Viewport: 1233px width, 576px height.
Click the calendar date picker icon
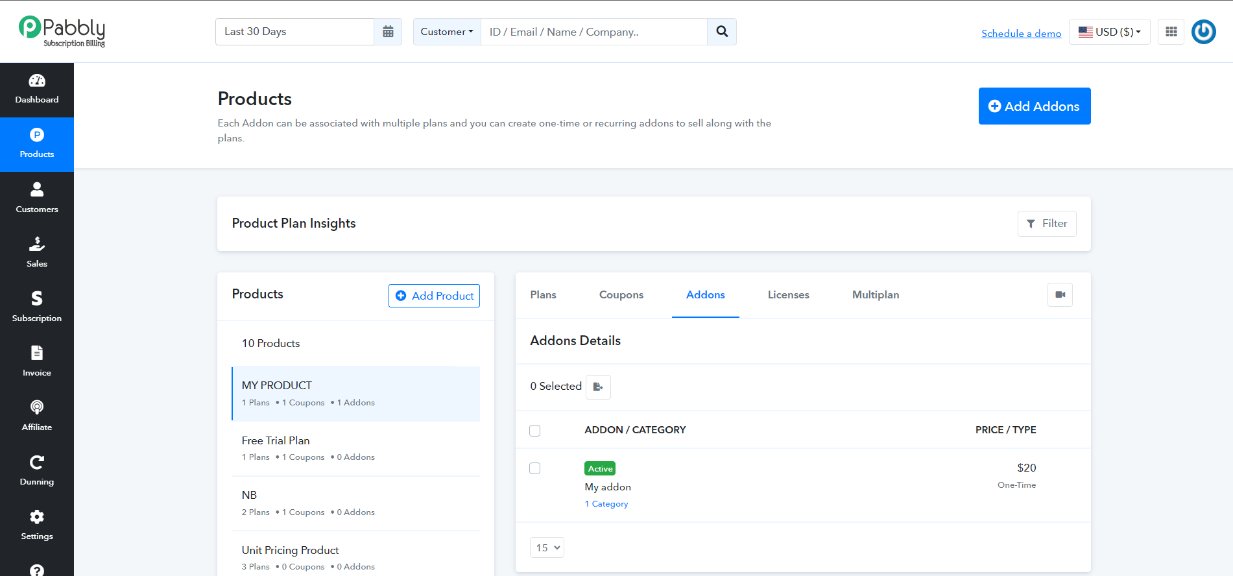(x=388, y=32)
